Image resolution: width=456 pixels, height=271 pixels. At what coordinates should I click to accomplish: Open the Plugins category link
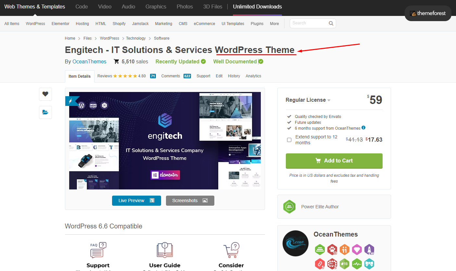point(257,24)
